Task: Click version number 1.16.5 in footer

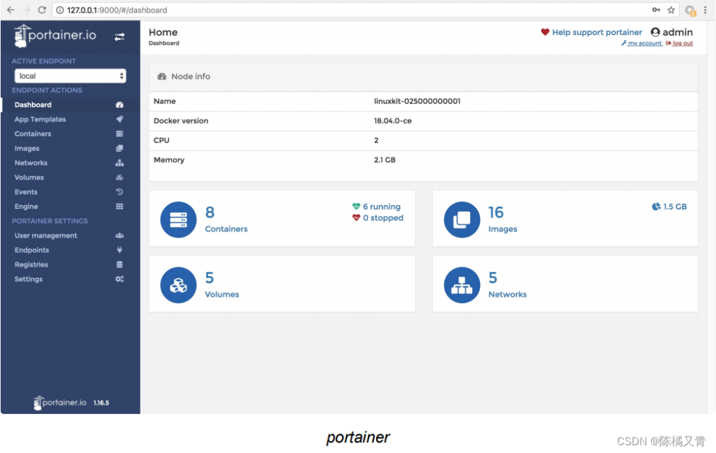Action: point(101,403)
